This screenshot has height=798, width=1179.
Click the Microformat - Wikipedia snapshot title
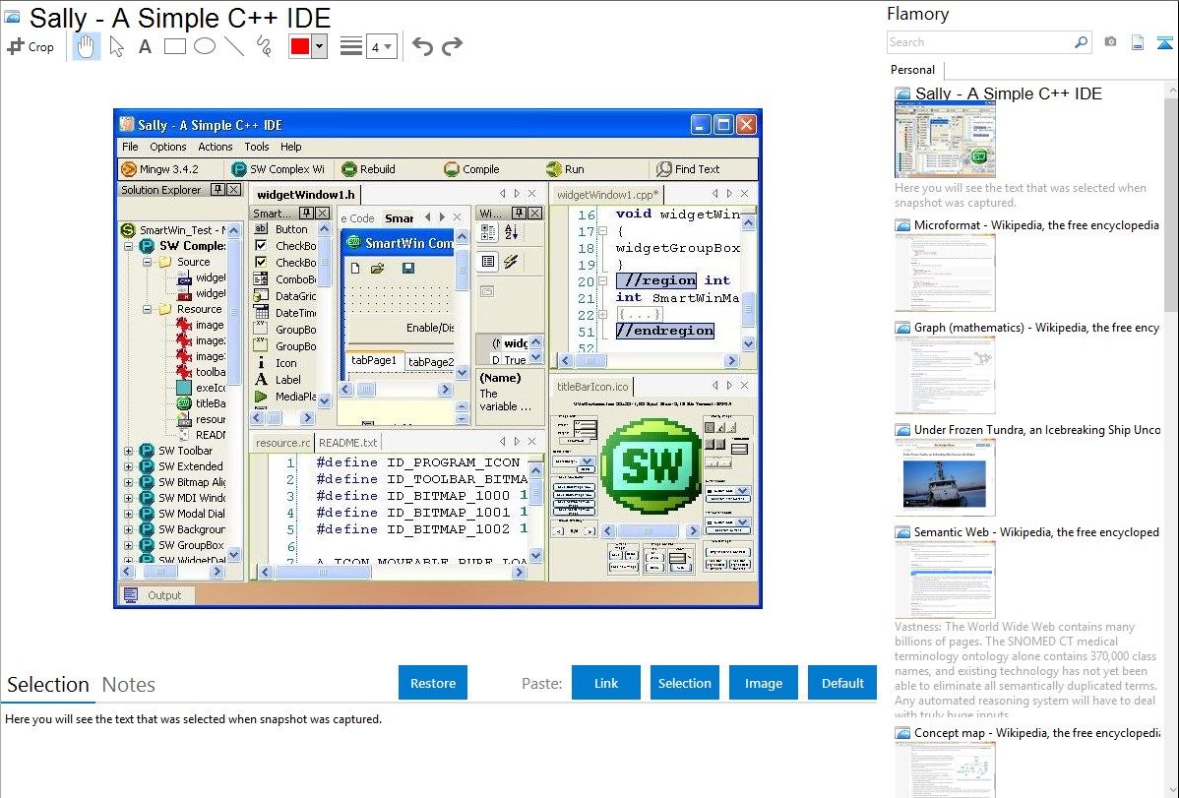click(x=1036, y=225)
